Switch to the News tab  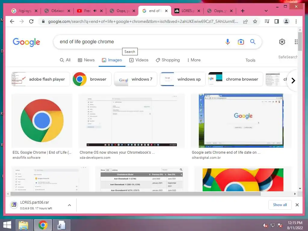click(86, 60)
